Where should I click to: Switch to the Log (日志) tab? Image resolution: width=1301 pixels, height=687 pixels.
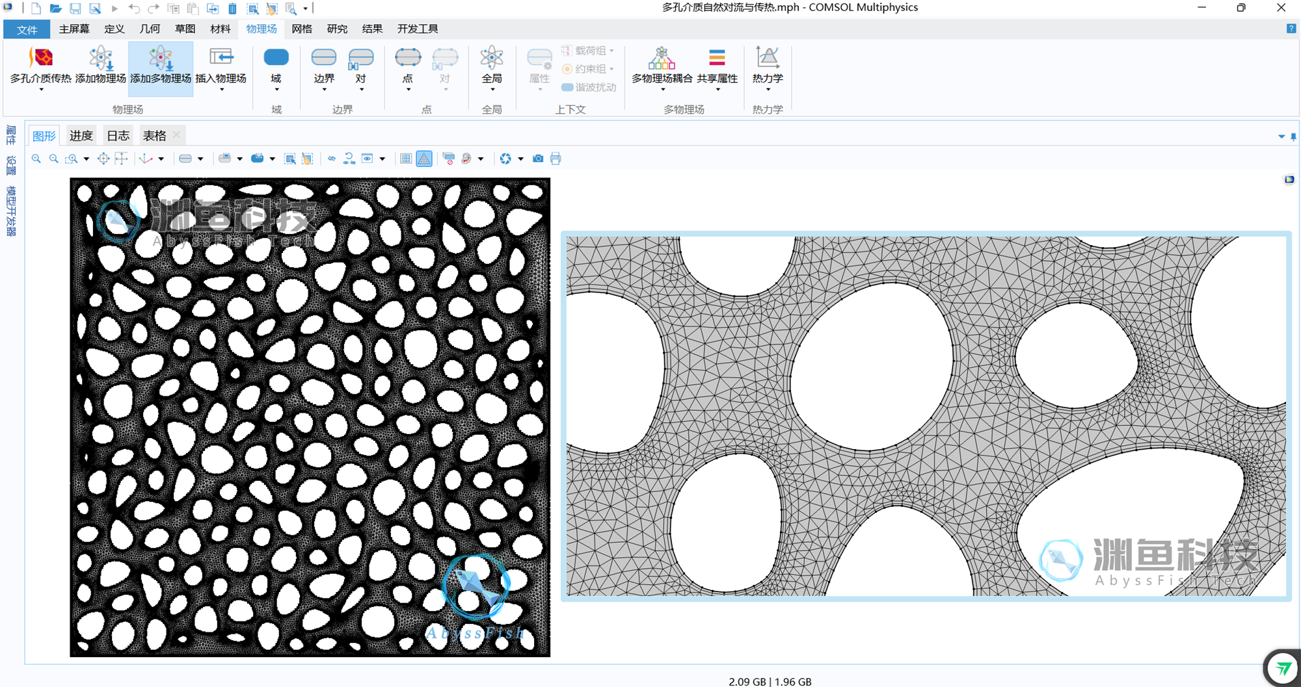click(x=118, y=135)
